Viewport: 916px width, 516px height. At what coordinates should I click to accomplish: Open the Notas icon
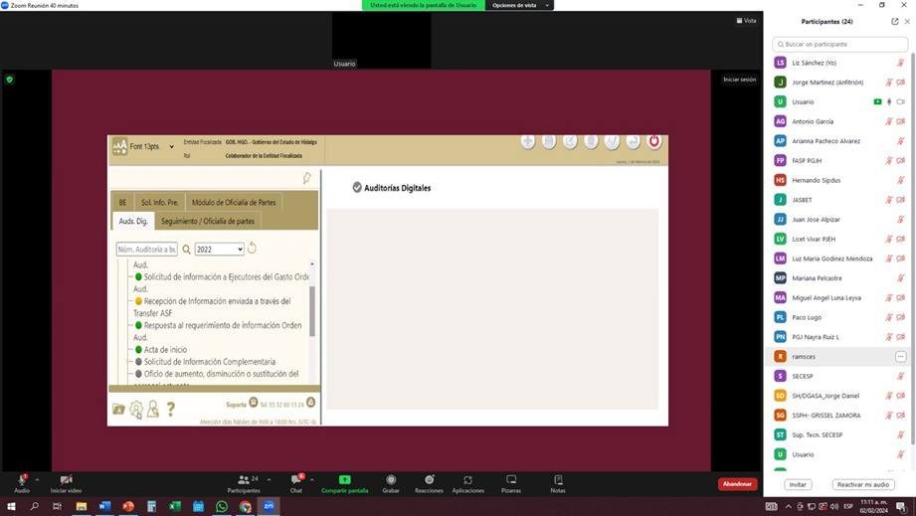(x=558, y=480)
